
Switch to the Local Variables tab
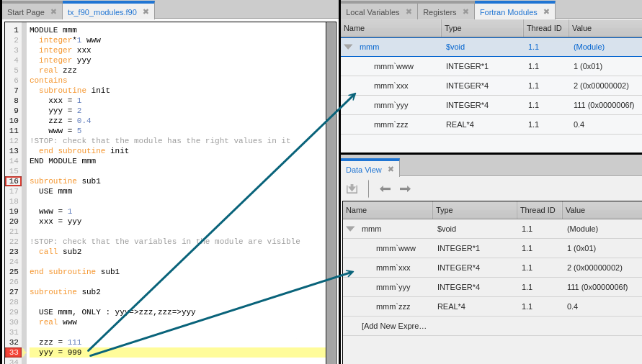click(x=372, y=12)
